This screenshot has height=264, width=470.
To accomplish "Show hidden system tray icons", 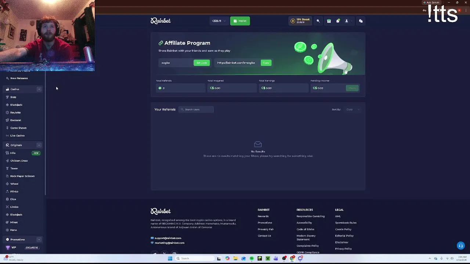I will pos(430,258).
